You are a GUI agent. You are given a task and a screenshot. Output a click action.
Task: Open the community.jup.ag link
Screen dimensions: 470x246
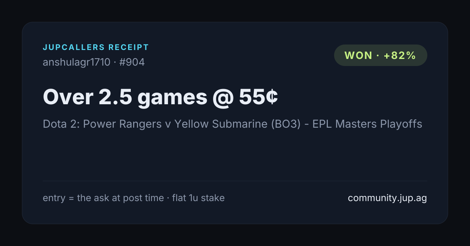coord(387,198)
